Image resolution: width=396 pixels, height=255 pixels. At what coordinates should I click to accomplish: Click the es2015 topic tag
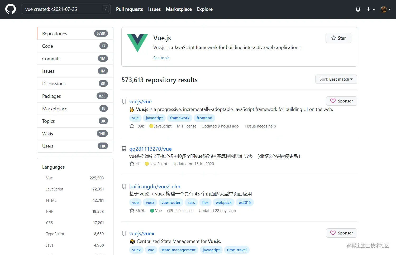[x=245, y=203]
